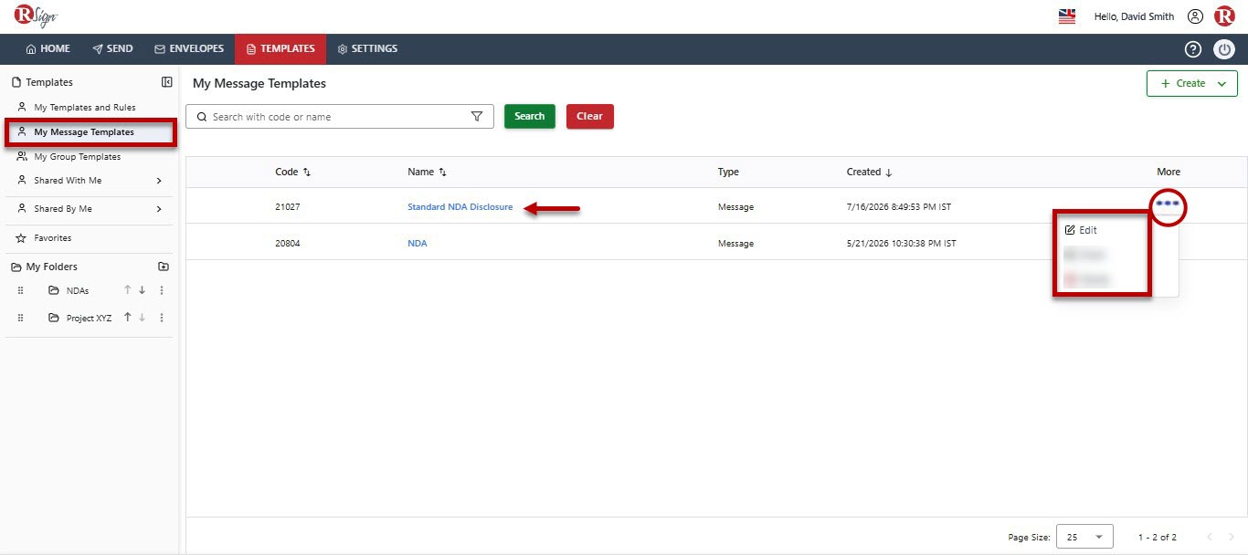Collapse the Templates sidebar panel icon

[166, 82]
